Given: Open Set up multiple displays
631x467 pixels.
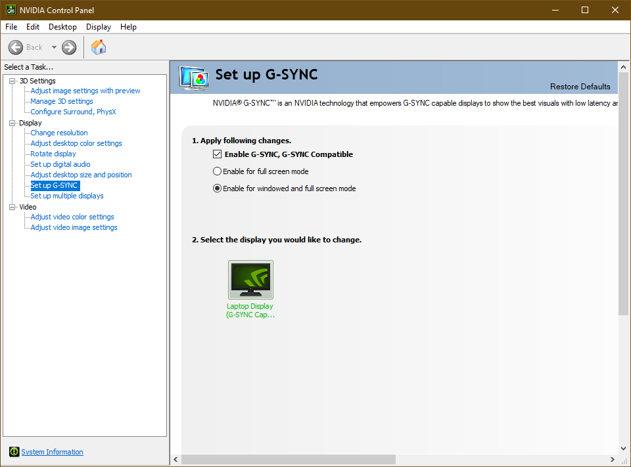Looking at the screenshot, I should (x=67, y=196).
